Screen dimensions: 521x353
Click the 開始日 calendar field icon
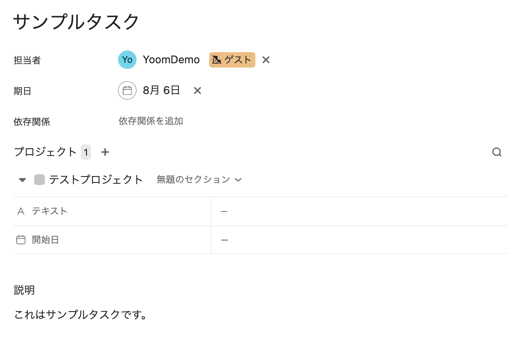click(x=21, y=240)
